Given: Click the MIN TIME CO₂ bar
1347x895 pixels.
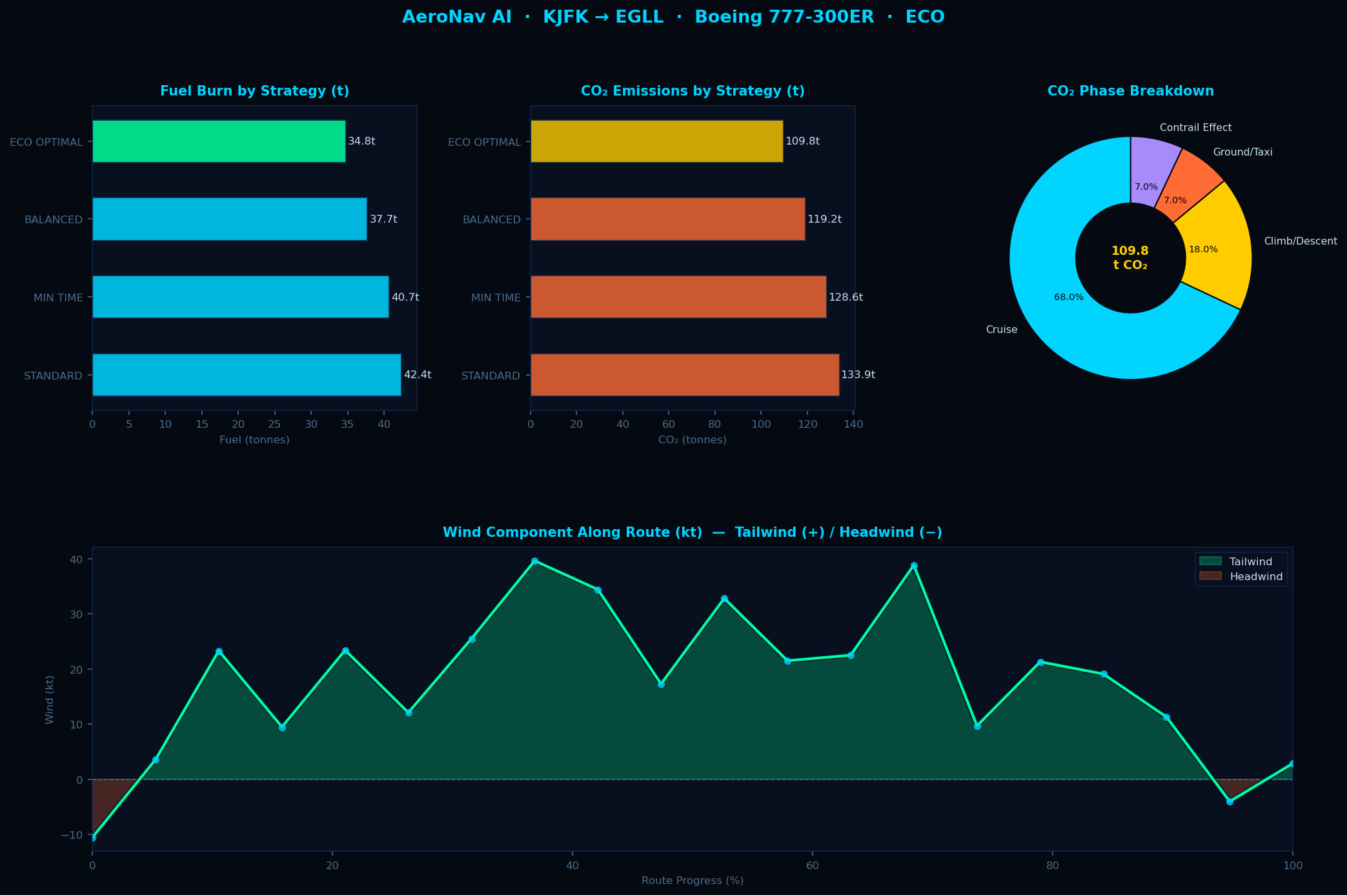Looking at the screenshot, I should click(x=678, y=297).
